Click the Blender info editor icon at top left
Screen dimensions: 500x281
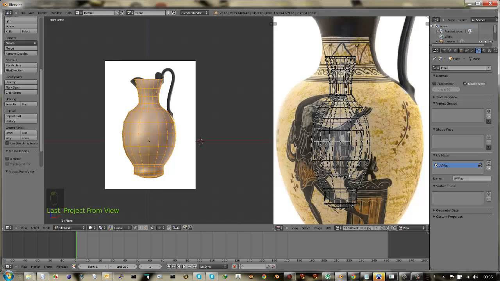(8, 13)
